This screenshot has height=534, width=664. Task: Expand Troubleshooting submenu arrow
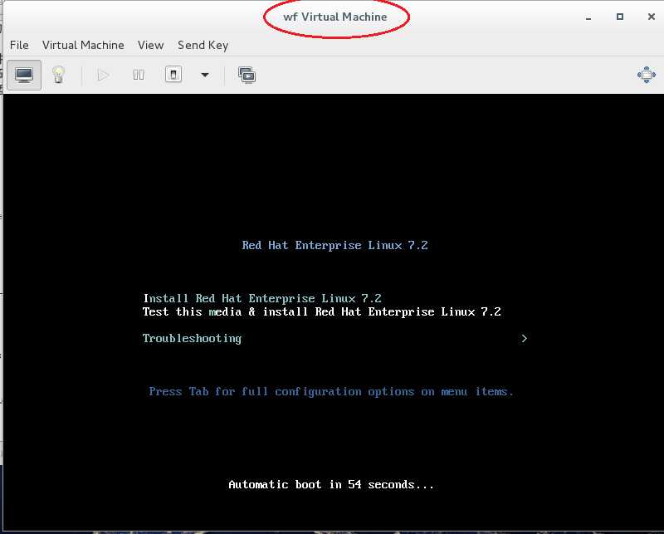coord(525,338)
